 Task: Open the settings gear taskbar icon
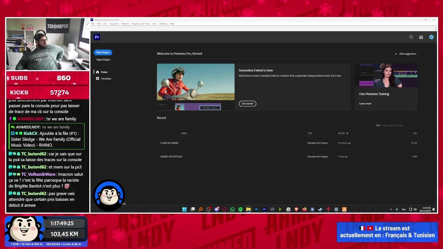point(336,209)
